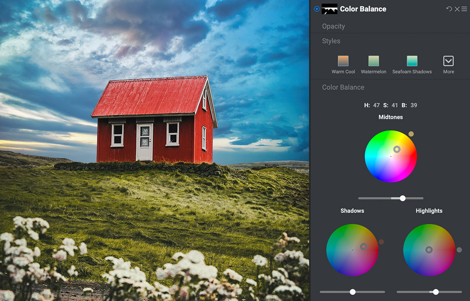Select the Styles section header
The width and height of the screenshot is (470, 301).
(x=331, y=41)
